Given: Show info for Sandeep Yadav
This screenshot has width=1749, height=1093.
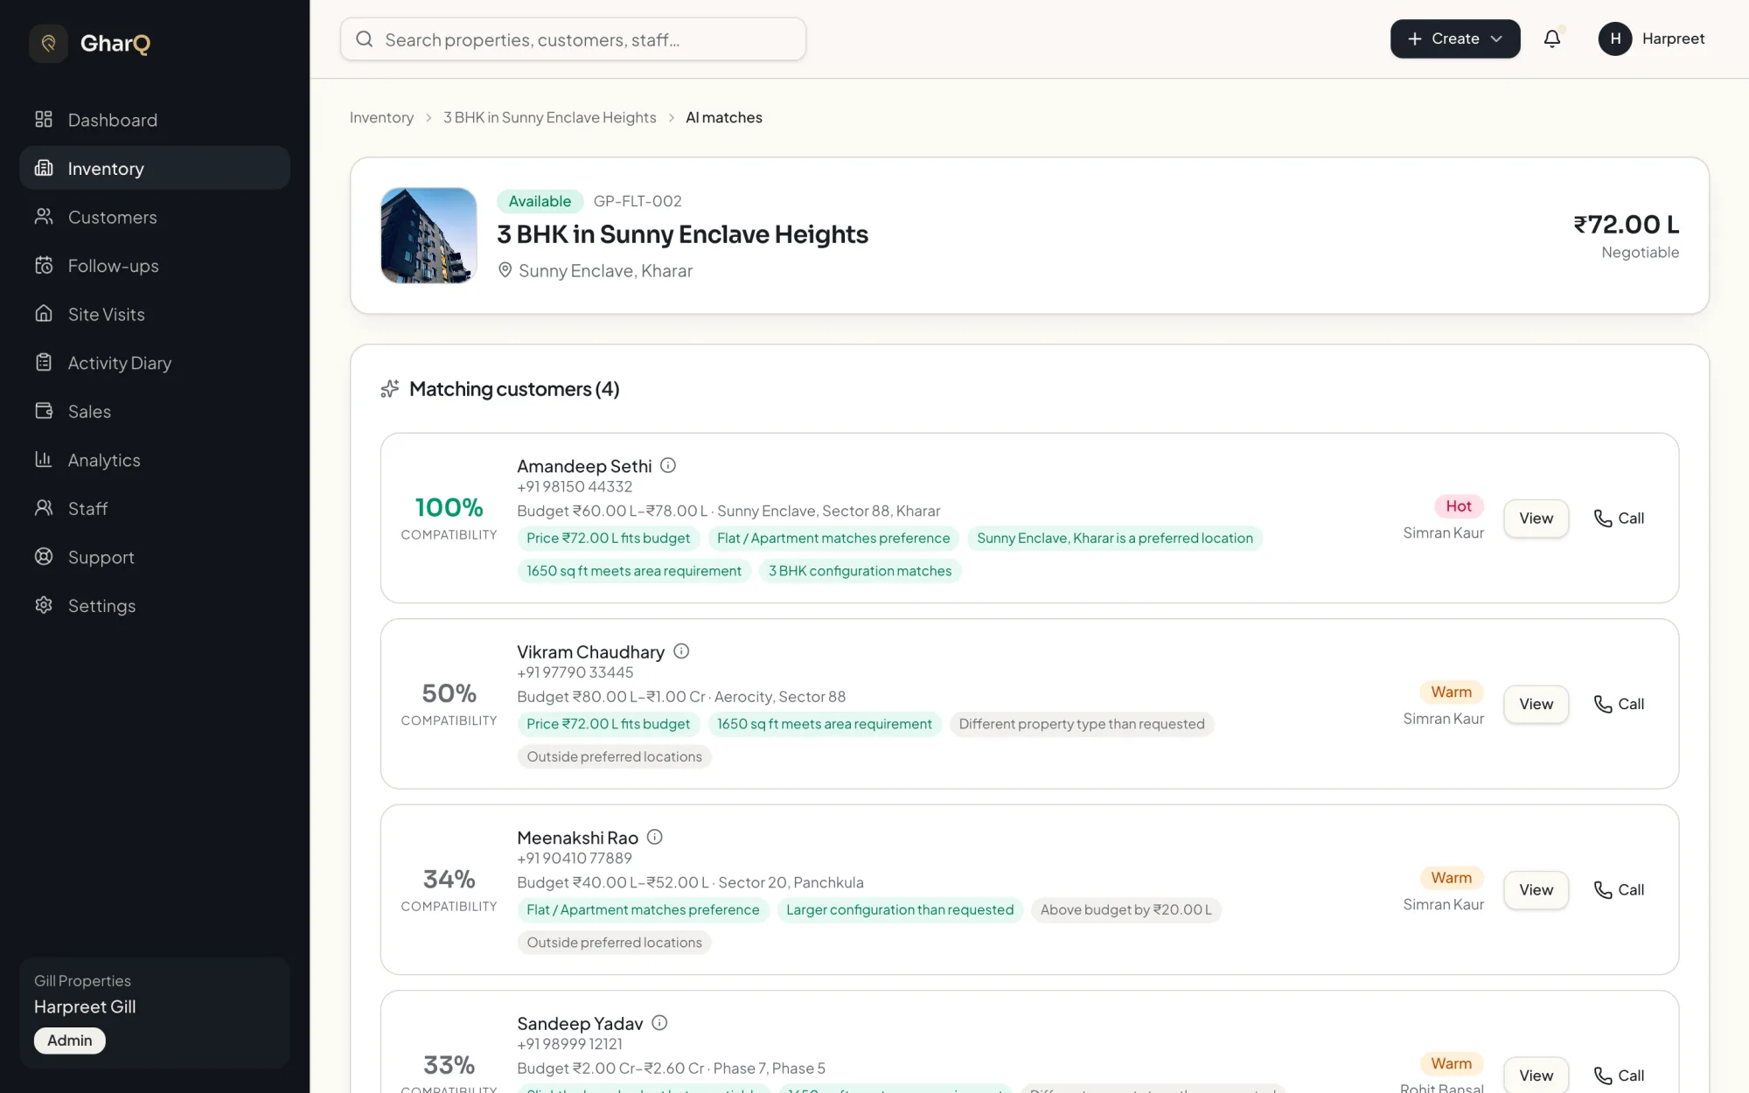Looking at the screenshot, I should 659,1023.
